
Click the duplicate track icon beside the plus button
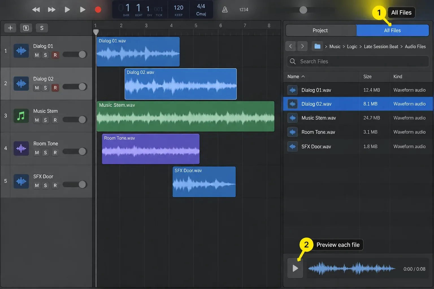pyautogui.click(x=26, y=28)
